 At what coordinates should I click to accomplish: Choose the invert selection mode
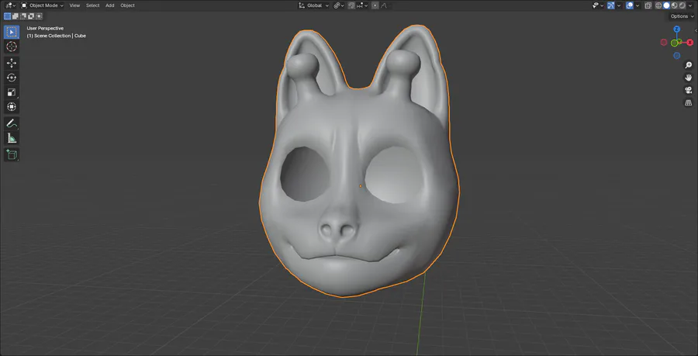click(31, 16)
